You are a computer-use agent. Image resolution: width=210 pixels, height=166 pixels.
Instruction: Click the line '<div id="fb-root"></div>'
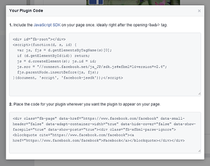(x=39, y=39)
